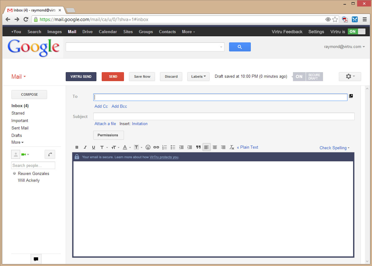
Task: Align text to the right
Action: (x=223, y=147)
